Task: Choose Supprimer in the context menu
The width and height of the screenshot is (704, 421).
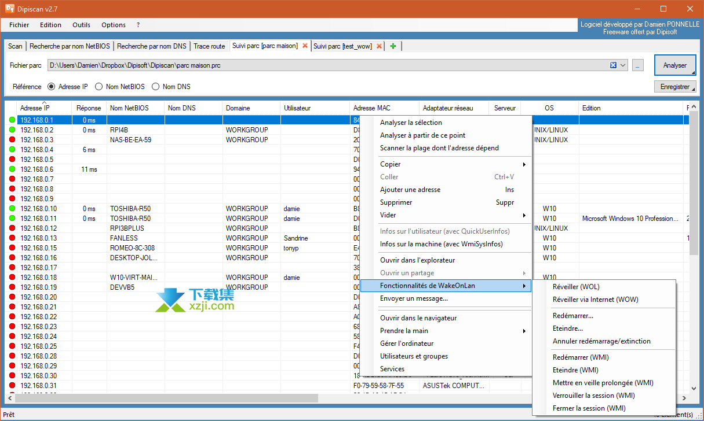Action: [446, 202]
